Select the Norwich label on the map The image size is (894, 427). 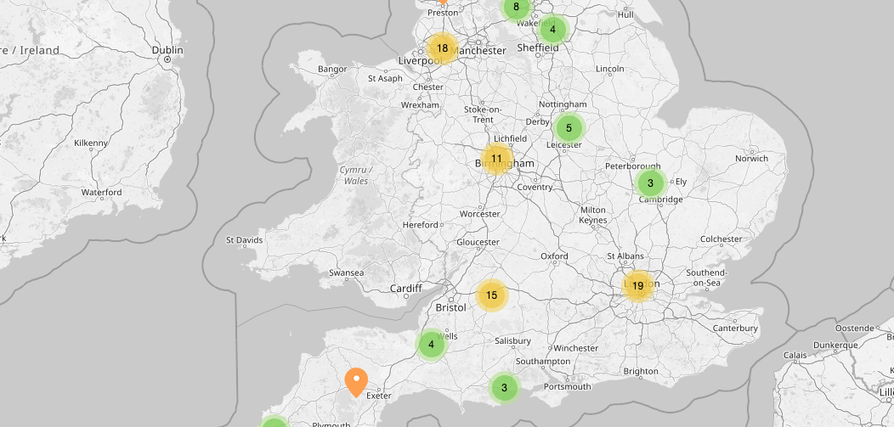[751, 159]
